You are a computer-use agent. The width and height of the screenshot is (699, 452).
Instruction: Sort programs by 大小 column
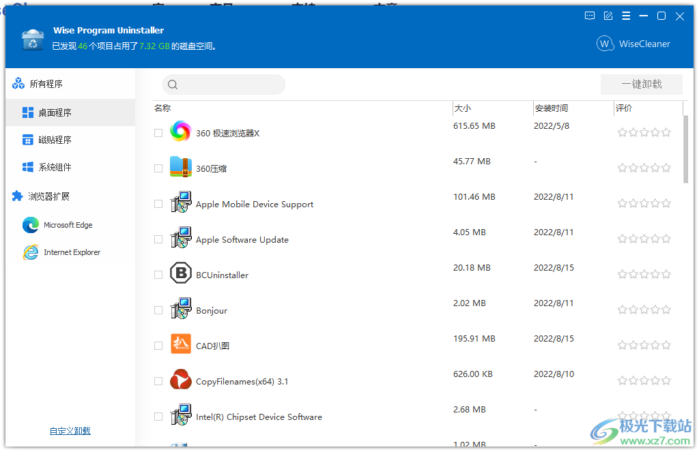tap(461, 108)
